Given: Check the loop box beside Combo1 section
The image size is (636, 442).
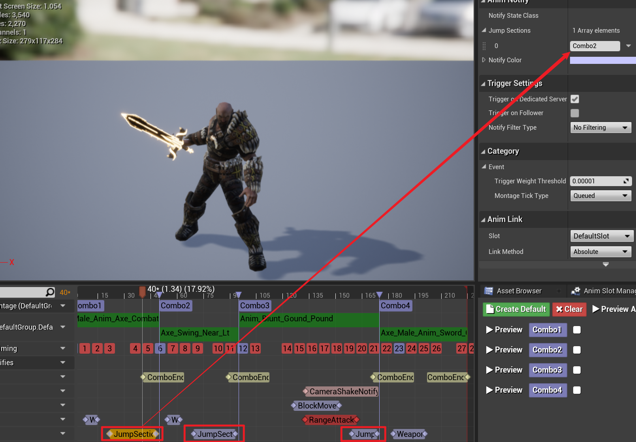Looking at the screenshot, I should (577, 330).
